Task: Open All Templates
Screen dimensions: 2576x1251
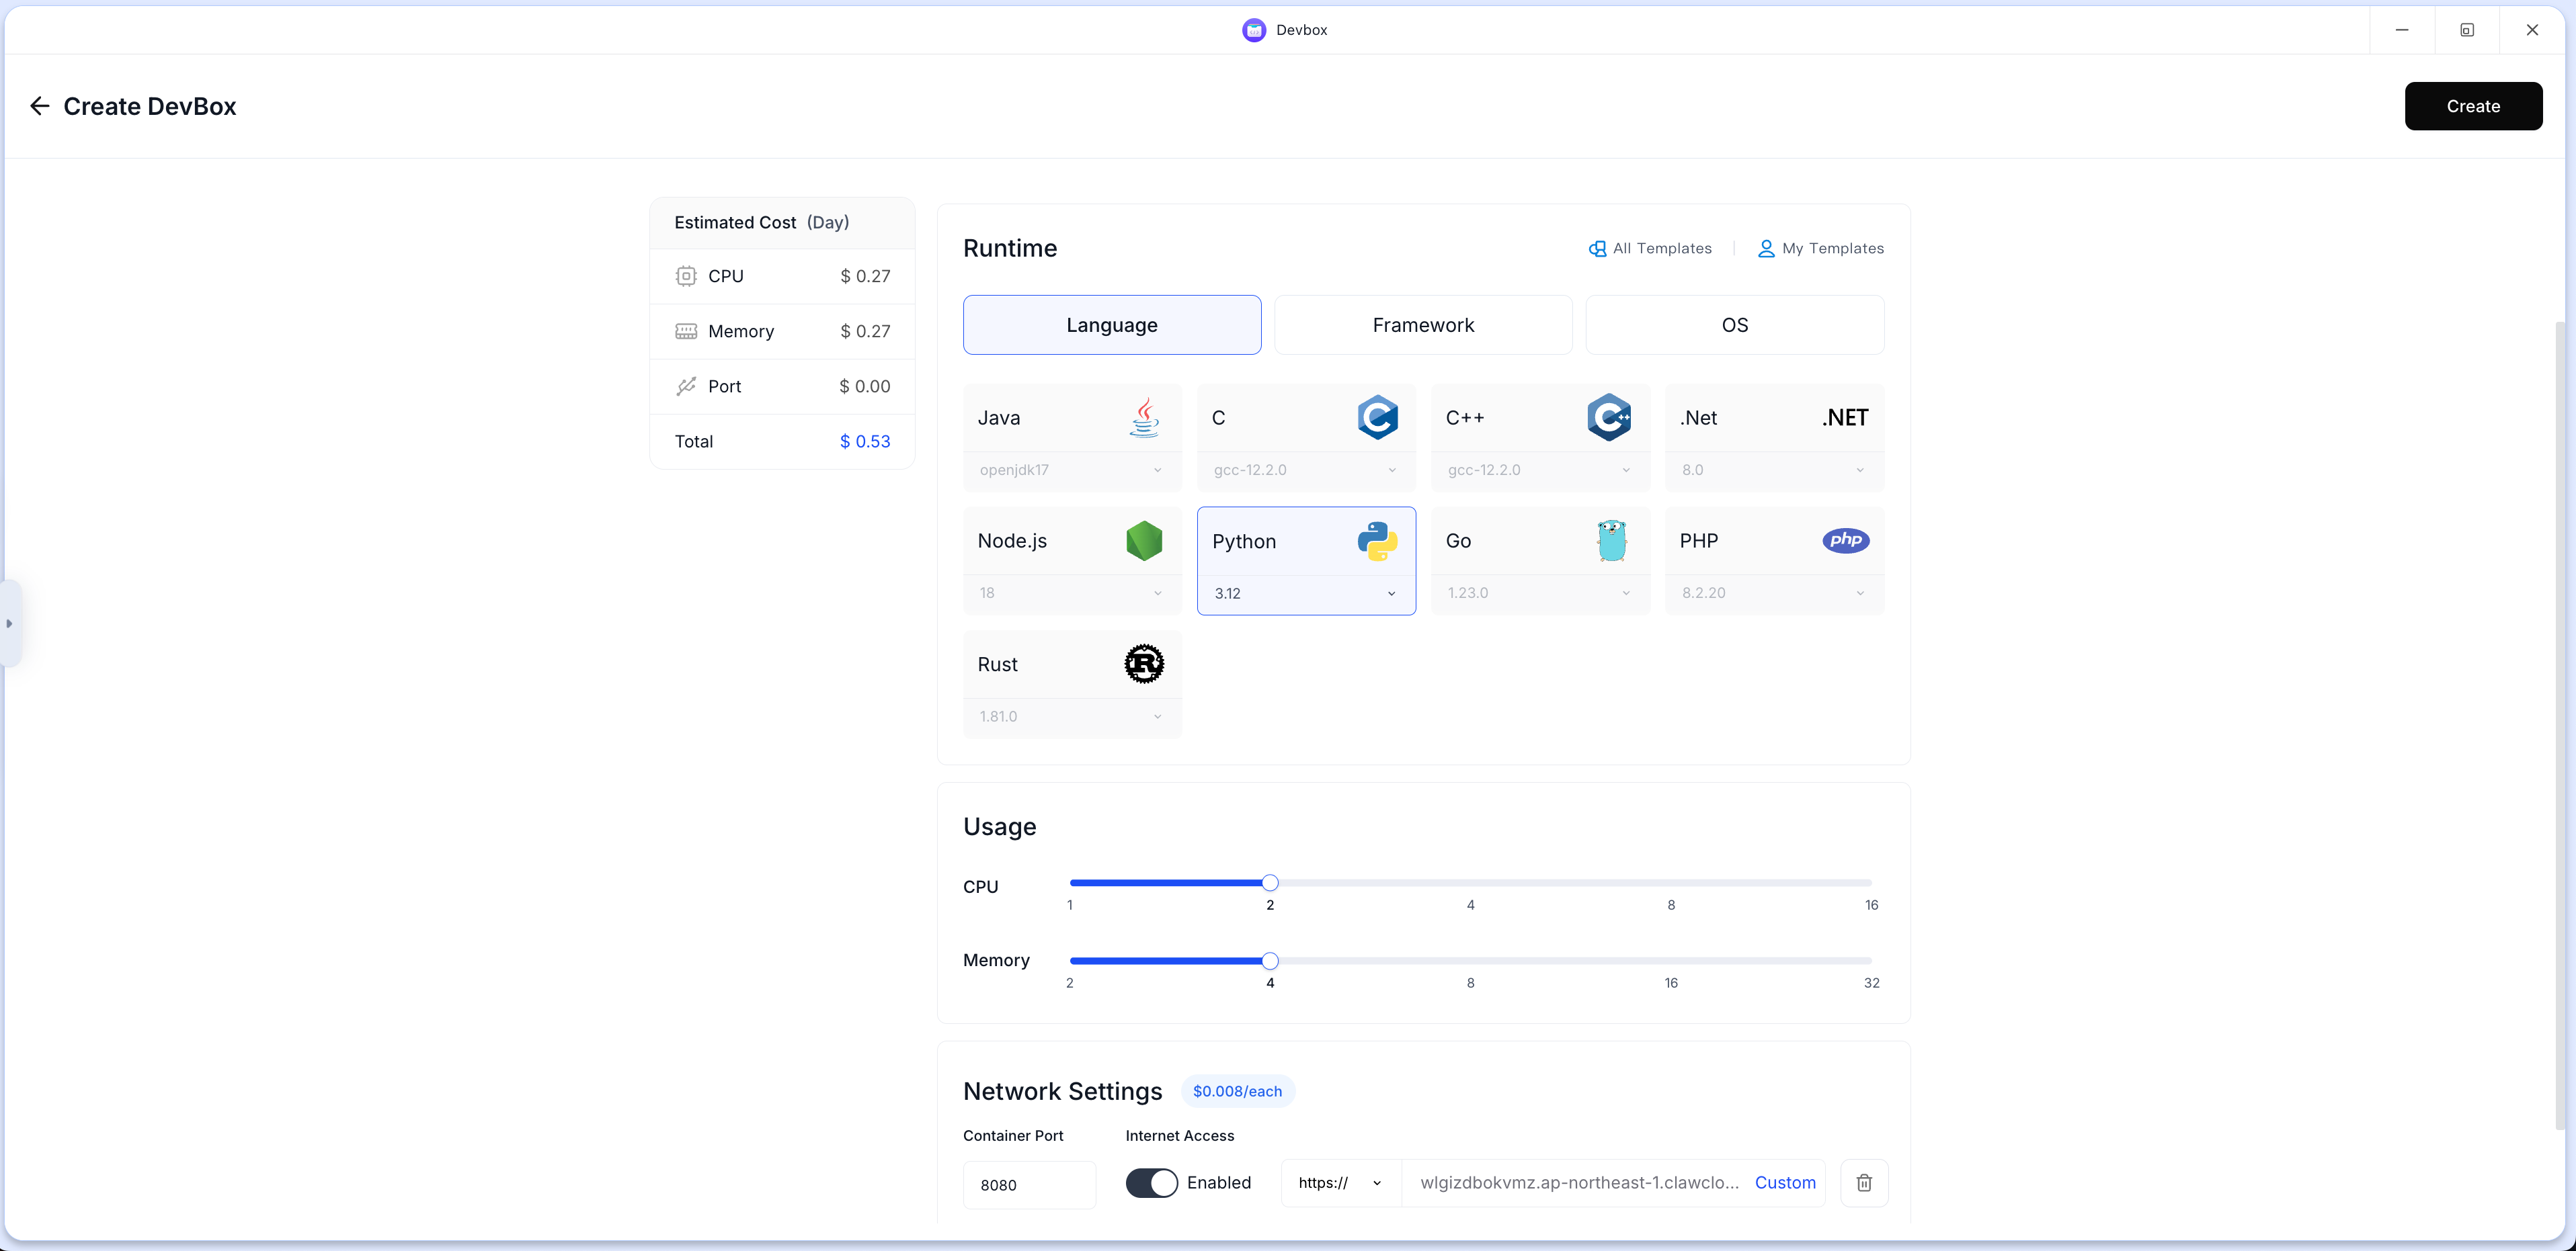Action: (1650, 249)
